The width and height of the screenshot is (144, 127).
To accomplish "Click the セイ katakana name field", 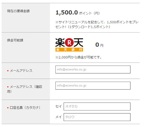I will pyautogui.click(x=97, y=107).
